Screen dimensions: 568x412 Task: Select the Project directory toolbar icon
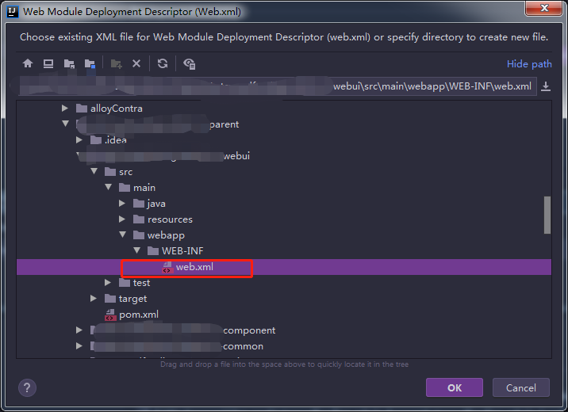pyautogui.click(x=69, y=63)
